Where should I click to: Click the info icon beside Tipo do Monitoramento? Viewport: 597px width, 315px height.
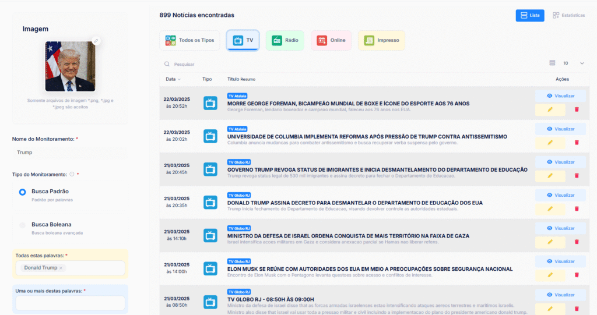[72, 174]
